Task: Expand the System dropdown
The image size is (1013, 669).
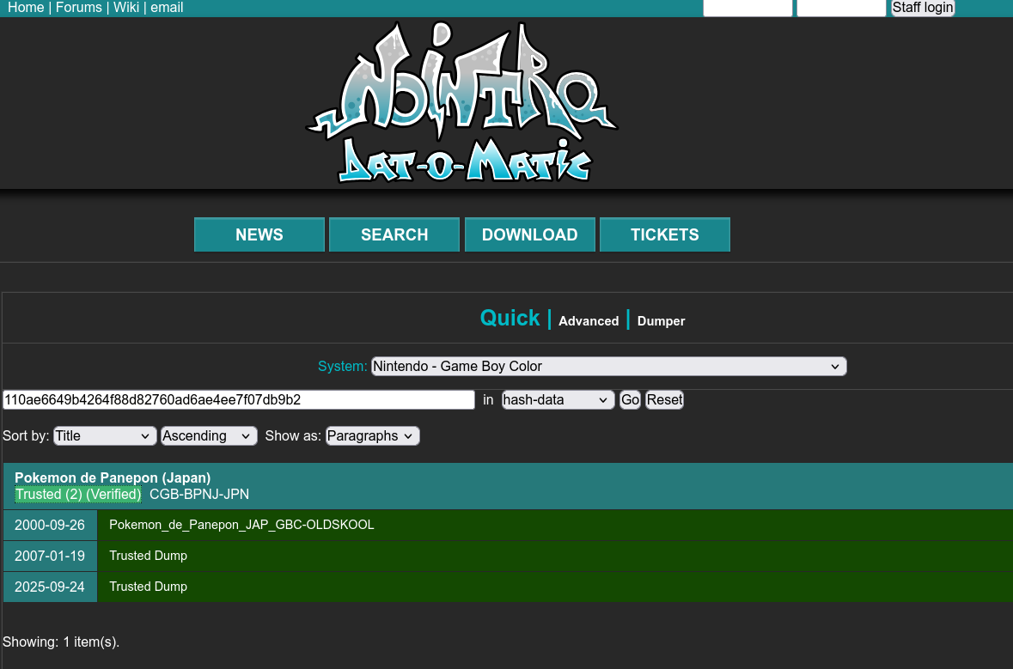Action: [x=608, y=366]
